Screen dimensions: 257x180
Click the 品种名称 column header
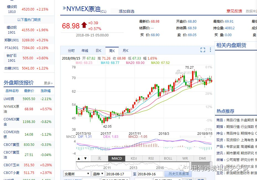click(12, 91)
